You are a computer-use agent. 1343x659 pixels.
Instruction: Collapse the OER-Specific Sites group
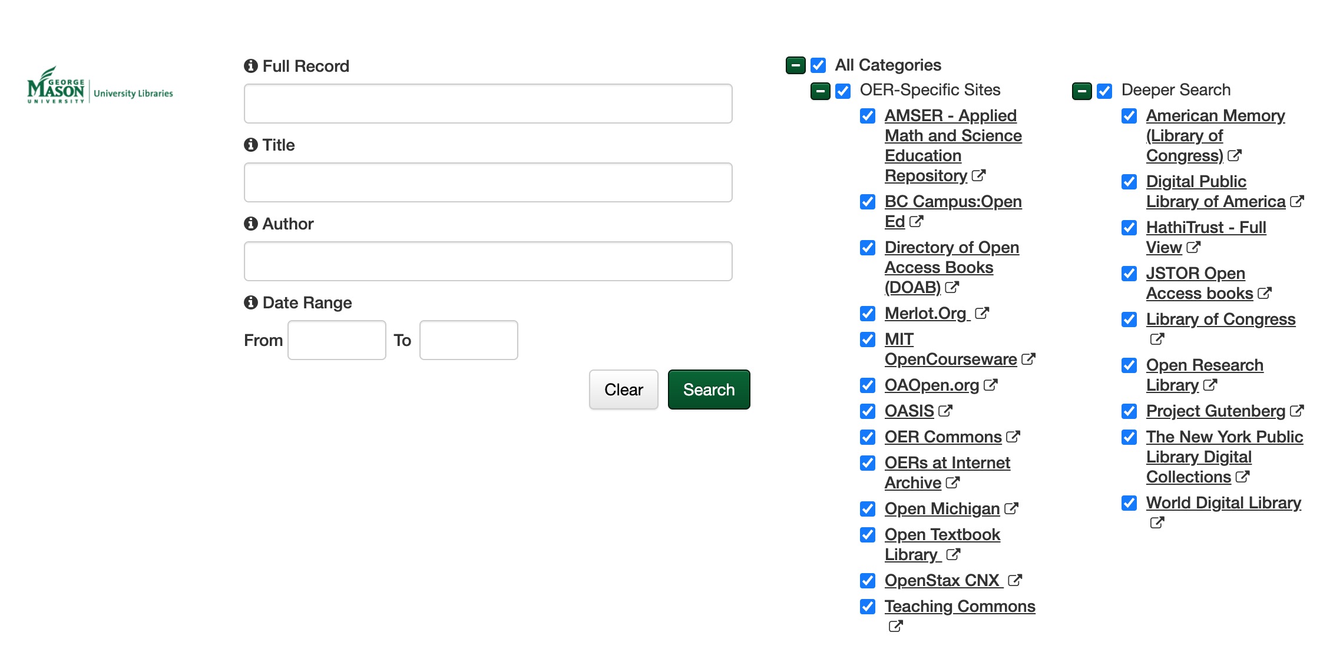pyautogui.click(x=820, y=91)
